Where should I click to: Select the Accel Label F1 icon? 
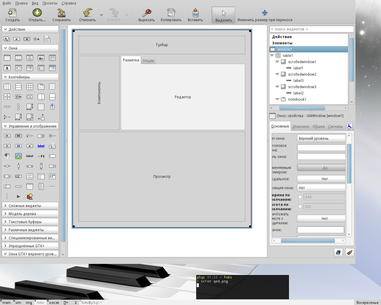[41, 156]
